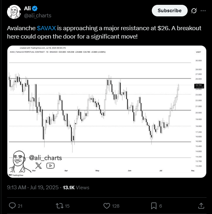Click the 13.1K Views count
The width and height of the screenshot is (212, 214).
(x=76, y=188)
